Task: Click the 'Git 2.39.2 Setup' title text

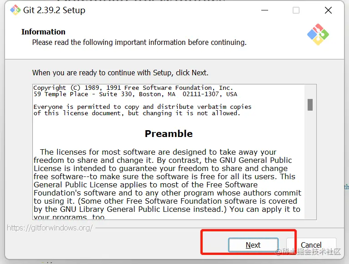Action: coord(54,10)
